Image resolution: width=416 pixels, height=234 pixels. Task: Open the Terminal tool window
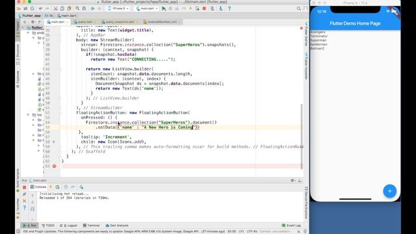91,226
